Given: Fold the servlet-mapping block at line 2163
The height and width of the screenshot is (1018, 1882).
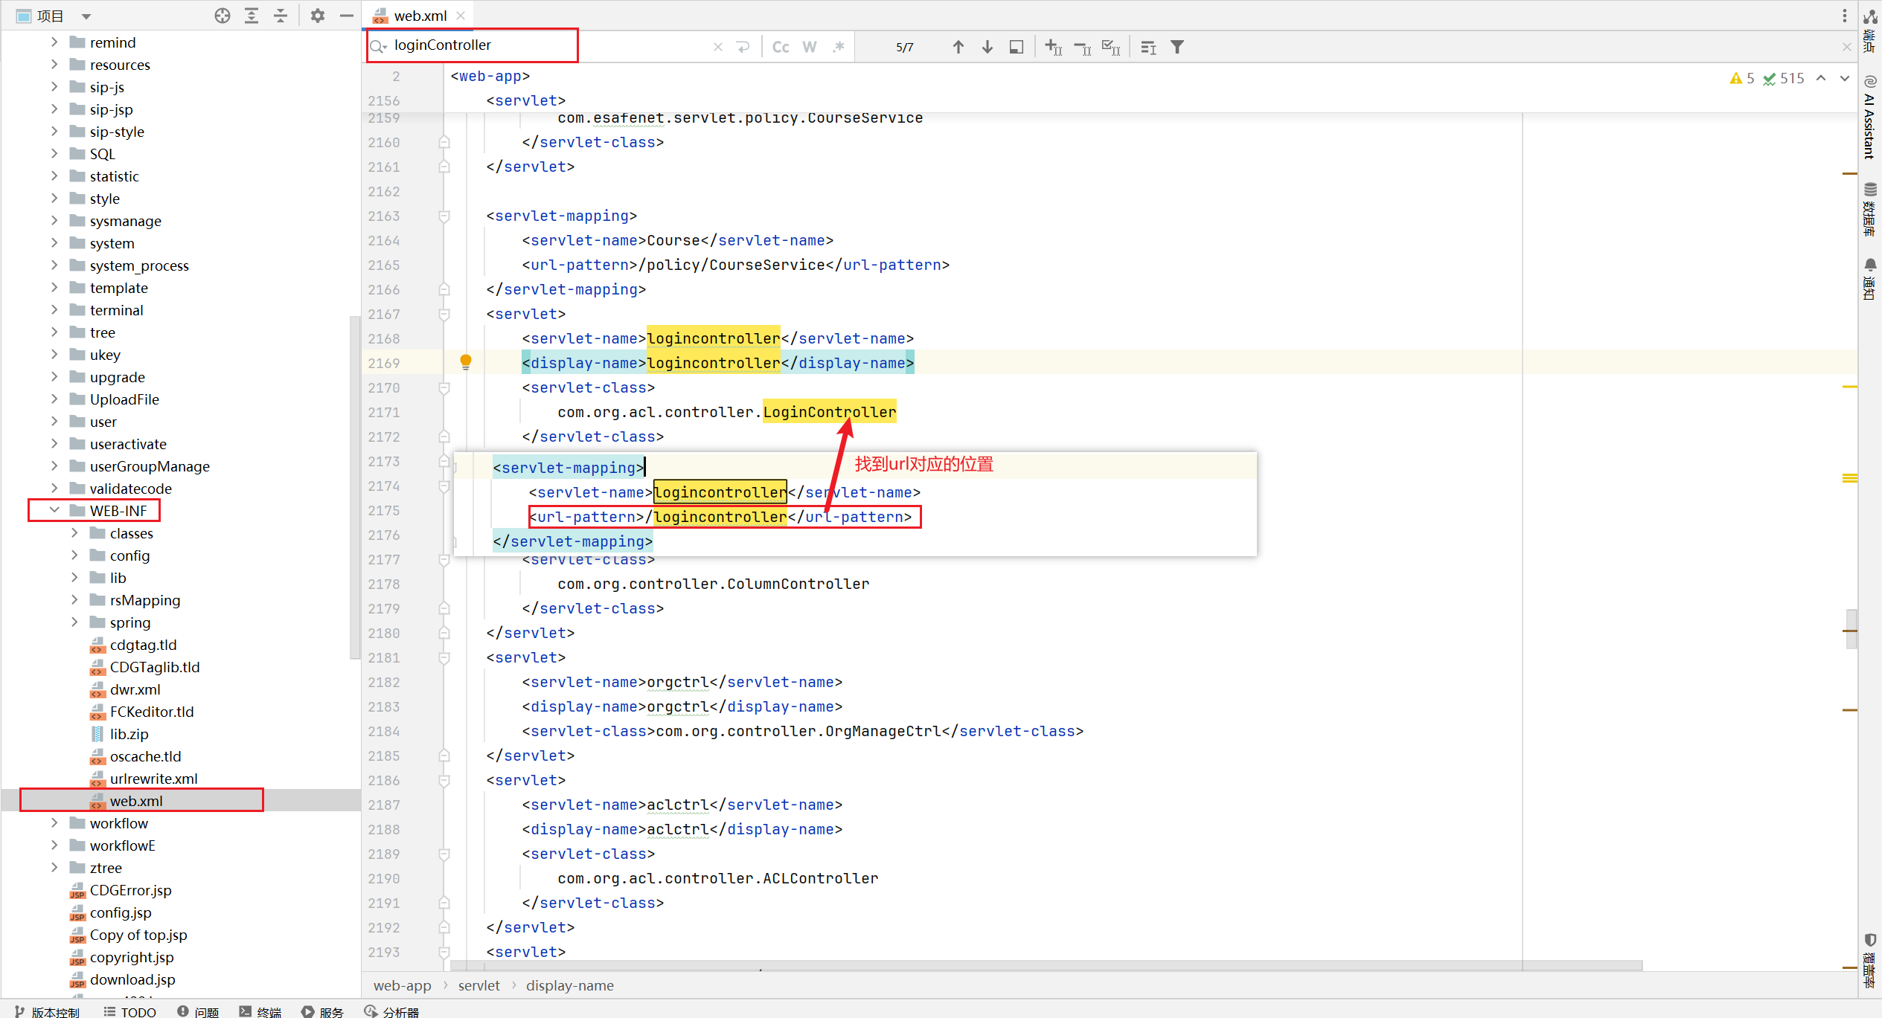Looking at the screenshot, I should point(444,216).
